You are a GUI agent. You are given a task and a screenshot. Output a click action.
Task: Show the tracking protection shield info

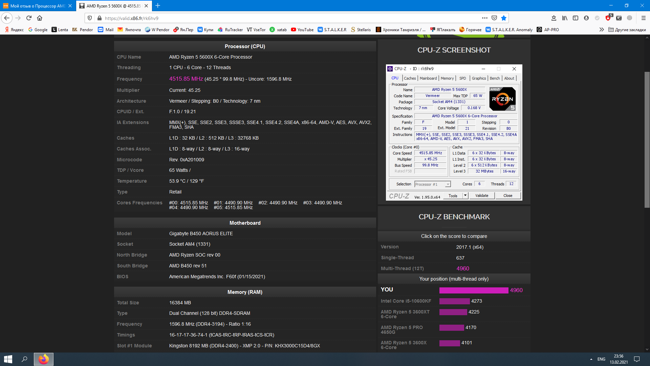pyautogui.click(x=90, y=18)
